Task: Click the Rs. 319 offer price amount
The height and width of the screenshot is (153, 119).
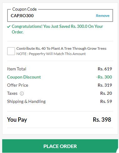Action: pyautogui.click(x=105, y=85)
